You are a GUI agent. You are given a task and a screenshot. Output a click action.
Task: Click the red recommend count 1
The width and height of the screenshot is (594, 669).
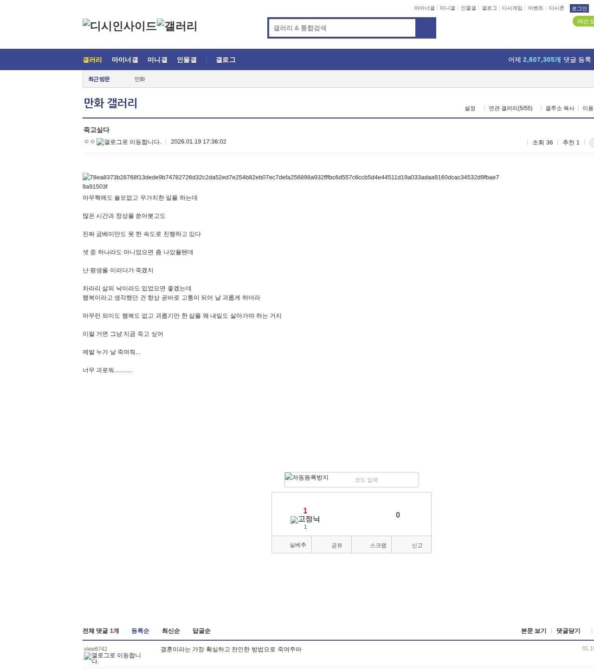click(305, 511)
